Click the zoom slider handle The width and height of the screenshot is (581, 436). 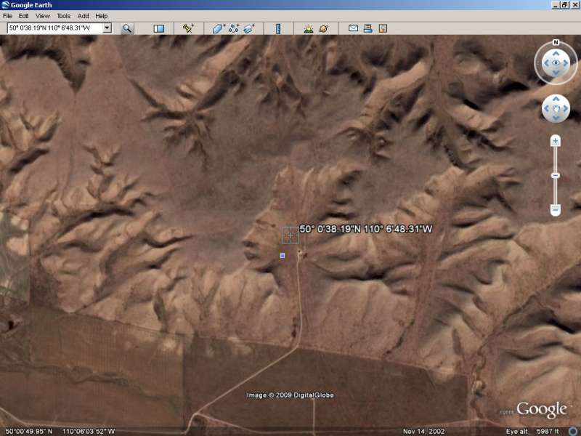point(556,175)
